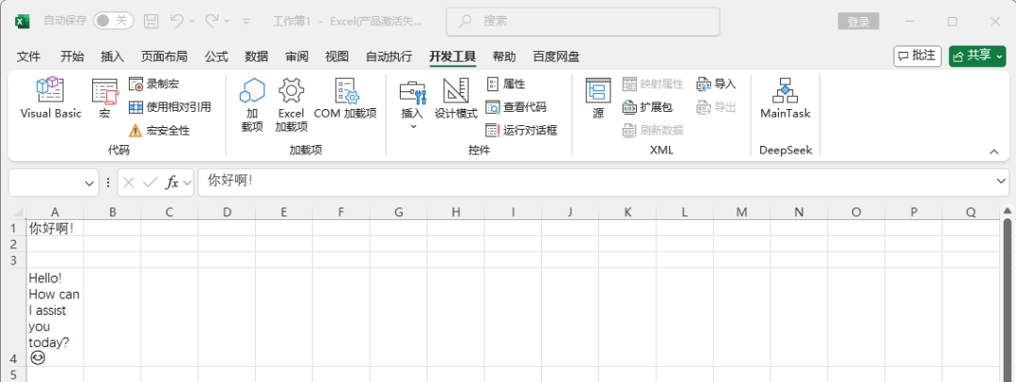Screen dimensions: 1016x382
Task: Click the save disk icon
Action: click(x=151, y=21)
